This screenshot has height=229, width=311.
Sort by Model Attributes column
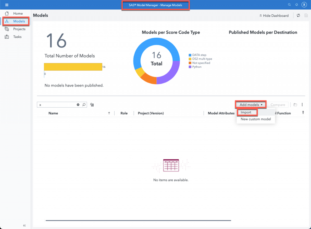(x=221, y=113)
